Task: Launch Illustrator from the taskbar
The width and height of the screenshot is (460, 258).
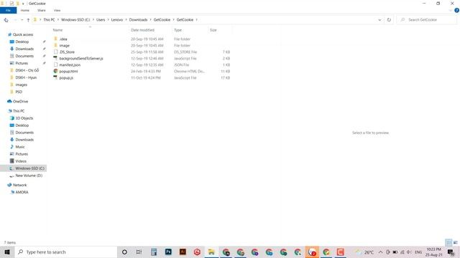Action: (183, 252)
